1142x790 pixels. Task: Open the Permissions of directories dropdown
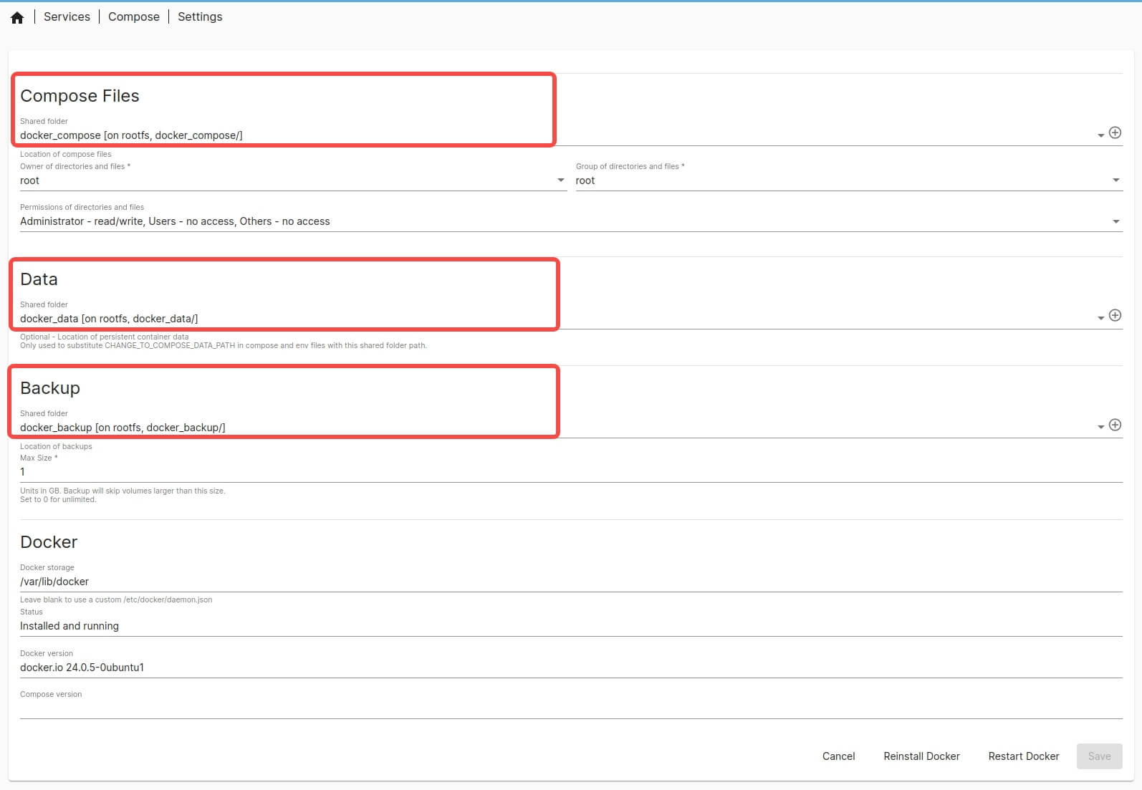click(1115, 221)
